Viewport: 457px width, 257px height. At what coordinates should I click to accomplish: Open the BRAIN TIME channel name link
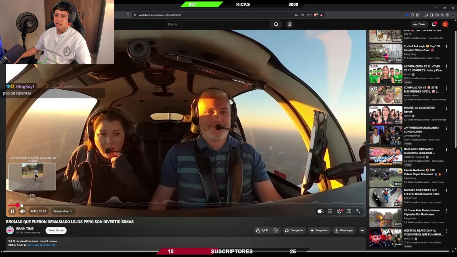point(25,229)
